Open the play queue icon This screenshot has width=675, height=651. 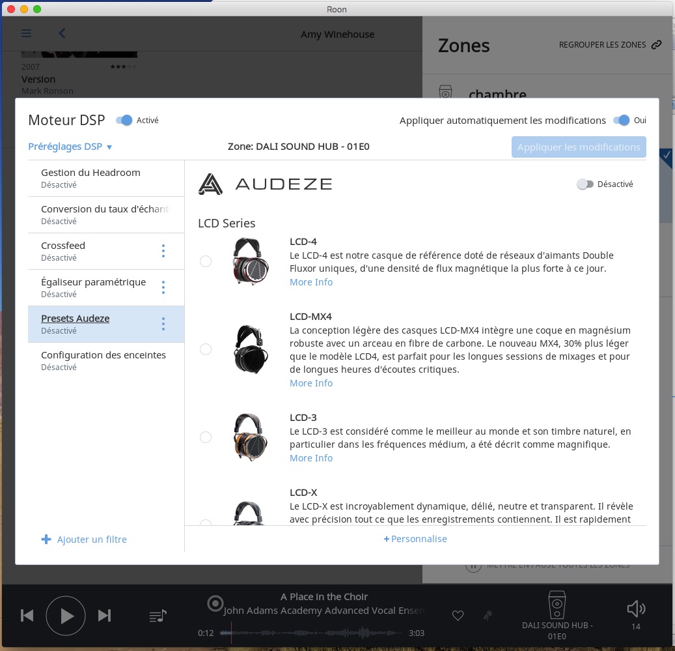(158, 616)
